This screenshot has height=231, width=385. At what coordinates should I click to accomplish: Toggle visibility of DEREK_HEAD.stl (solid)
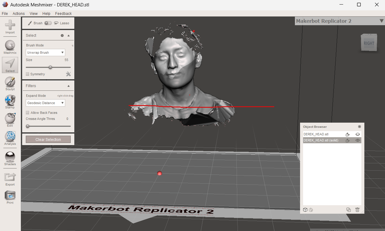pyautogui.click(x=358, y=140)
